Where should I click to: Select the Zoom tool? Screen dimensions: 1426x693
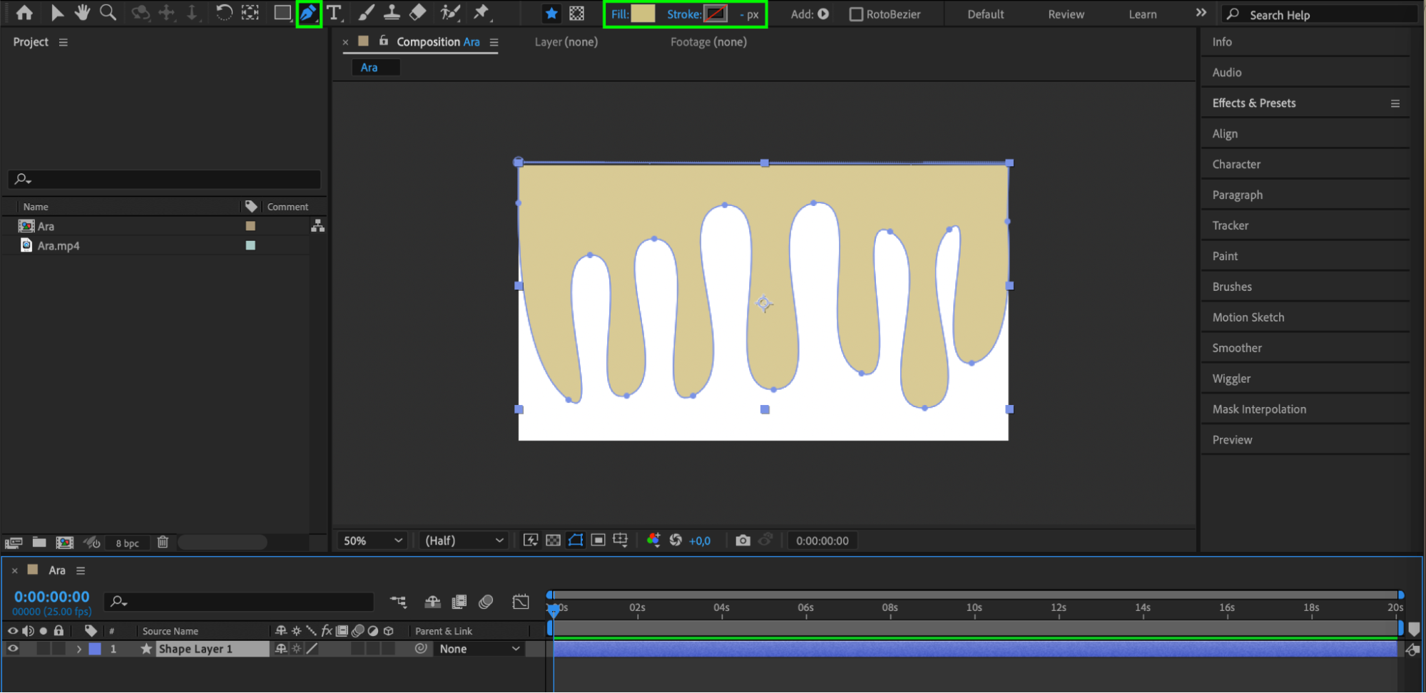(108, 13)
